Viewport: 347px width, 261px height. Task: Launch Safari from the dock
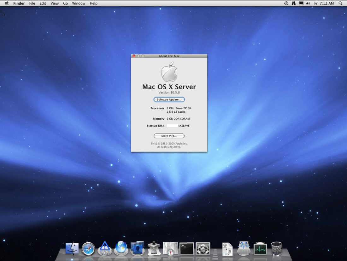88,249
